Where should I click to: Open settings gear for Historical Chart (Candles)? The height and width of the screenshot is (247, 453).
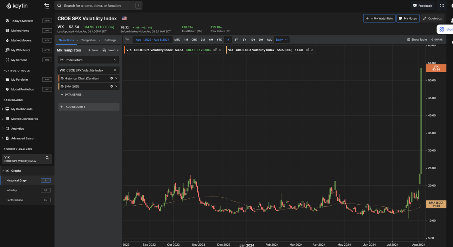click(111, 78)
